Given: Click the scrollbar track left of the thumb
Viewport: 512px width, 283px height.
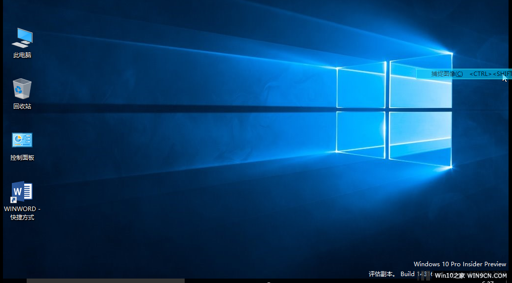Looking at the screenshot, I should click(13, 281).
